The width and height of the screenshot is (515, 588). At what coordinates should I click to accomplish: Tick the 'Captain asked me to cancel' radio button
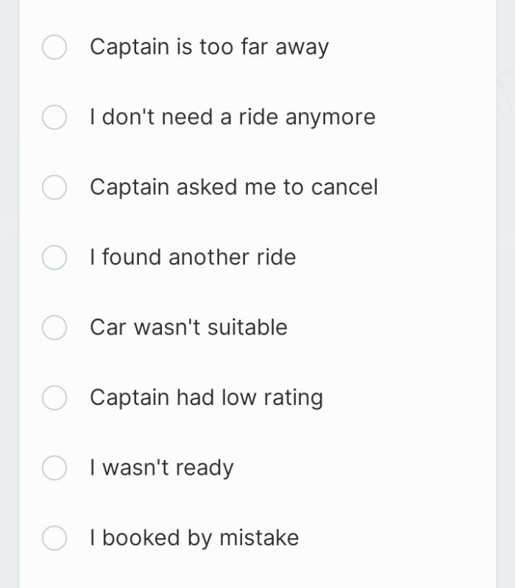[x=54, y=187]
